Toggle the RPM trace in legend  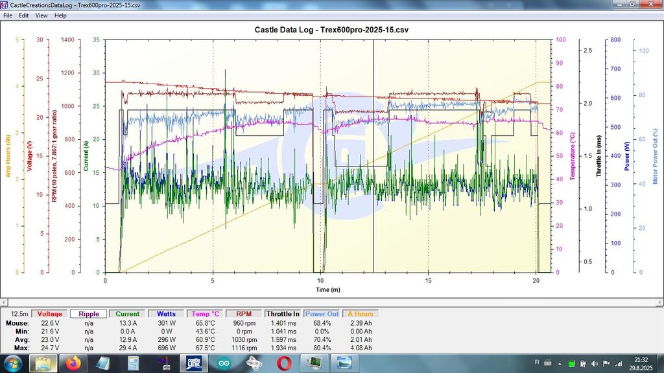tap(244, 314)
